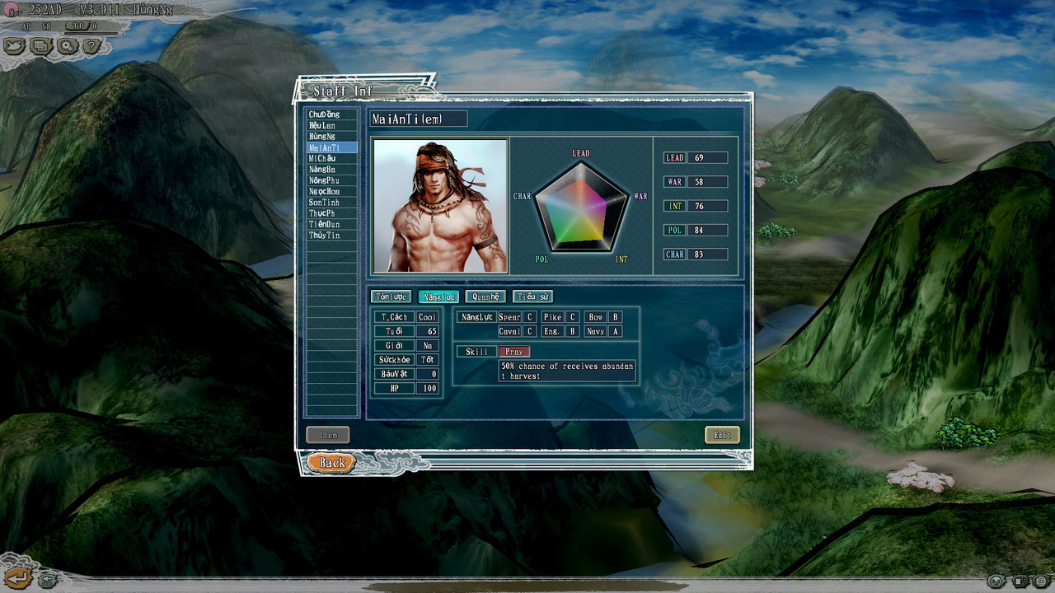Click the HP value 100
Image resolution: width=1055 pixels, height=593 pixels.
tap(427, 388)
